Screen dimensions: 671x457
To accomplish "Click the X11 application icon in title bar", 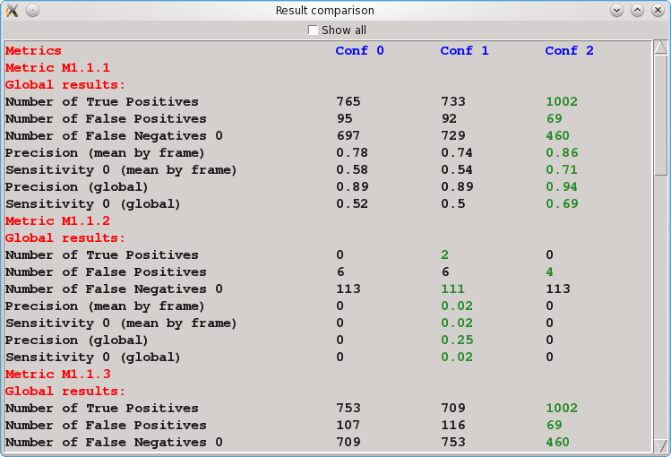I will (13, 10).
